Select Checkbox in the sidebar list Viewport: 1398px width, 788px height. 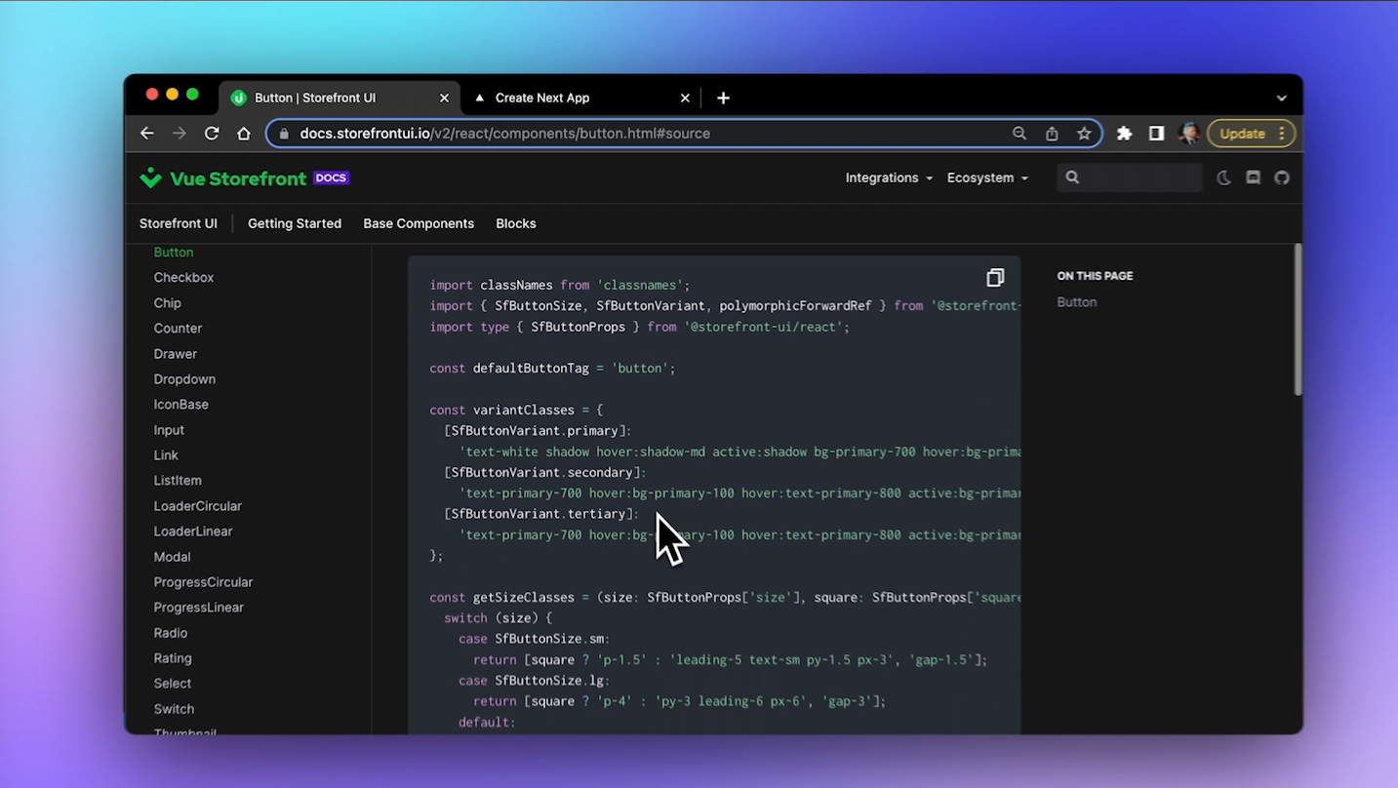point(183,278)
